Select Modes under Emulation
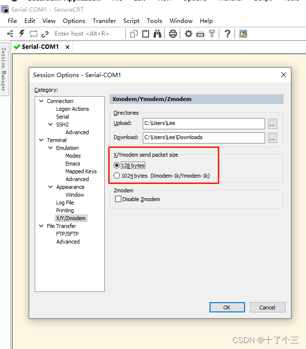Image resolution: width=306 pixels, height=349 pixels. tap(73, 156)
